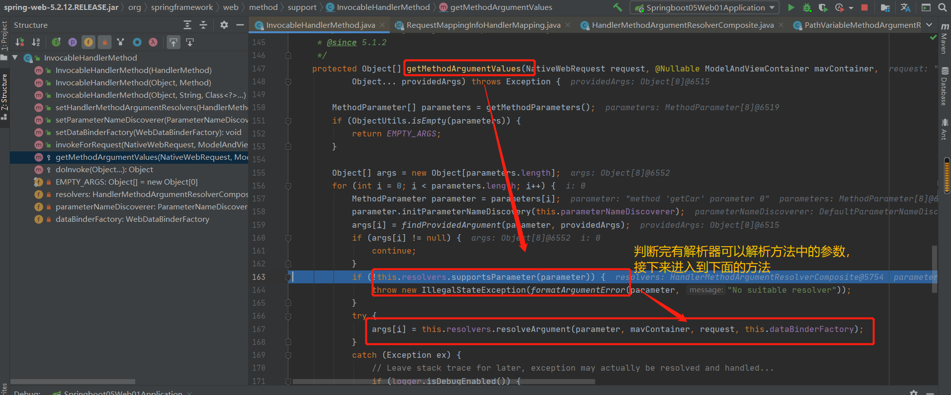Viewport: 951px width, 395px height.
Task: Click the getMethodArgumentValues breadcrumb
Action: [x=496, y=7]
